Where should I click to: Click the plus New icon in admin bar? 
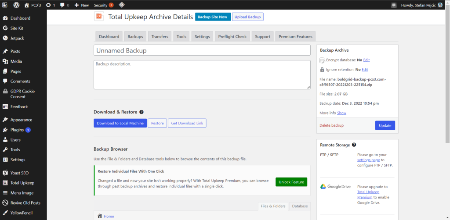tap(76, 5)
